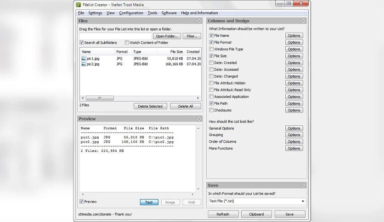Click the file list horizontal scrollbar thumb
This screenshot has width=384, height=222.
click(100, 98)
